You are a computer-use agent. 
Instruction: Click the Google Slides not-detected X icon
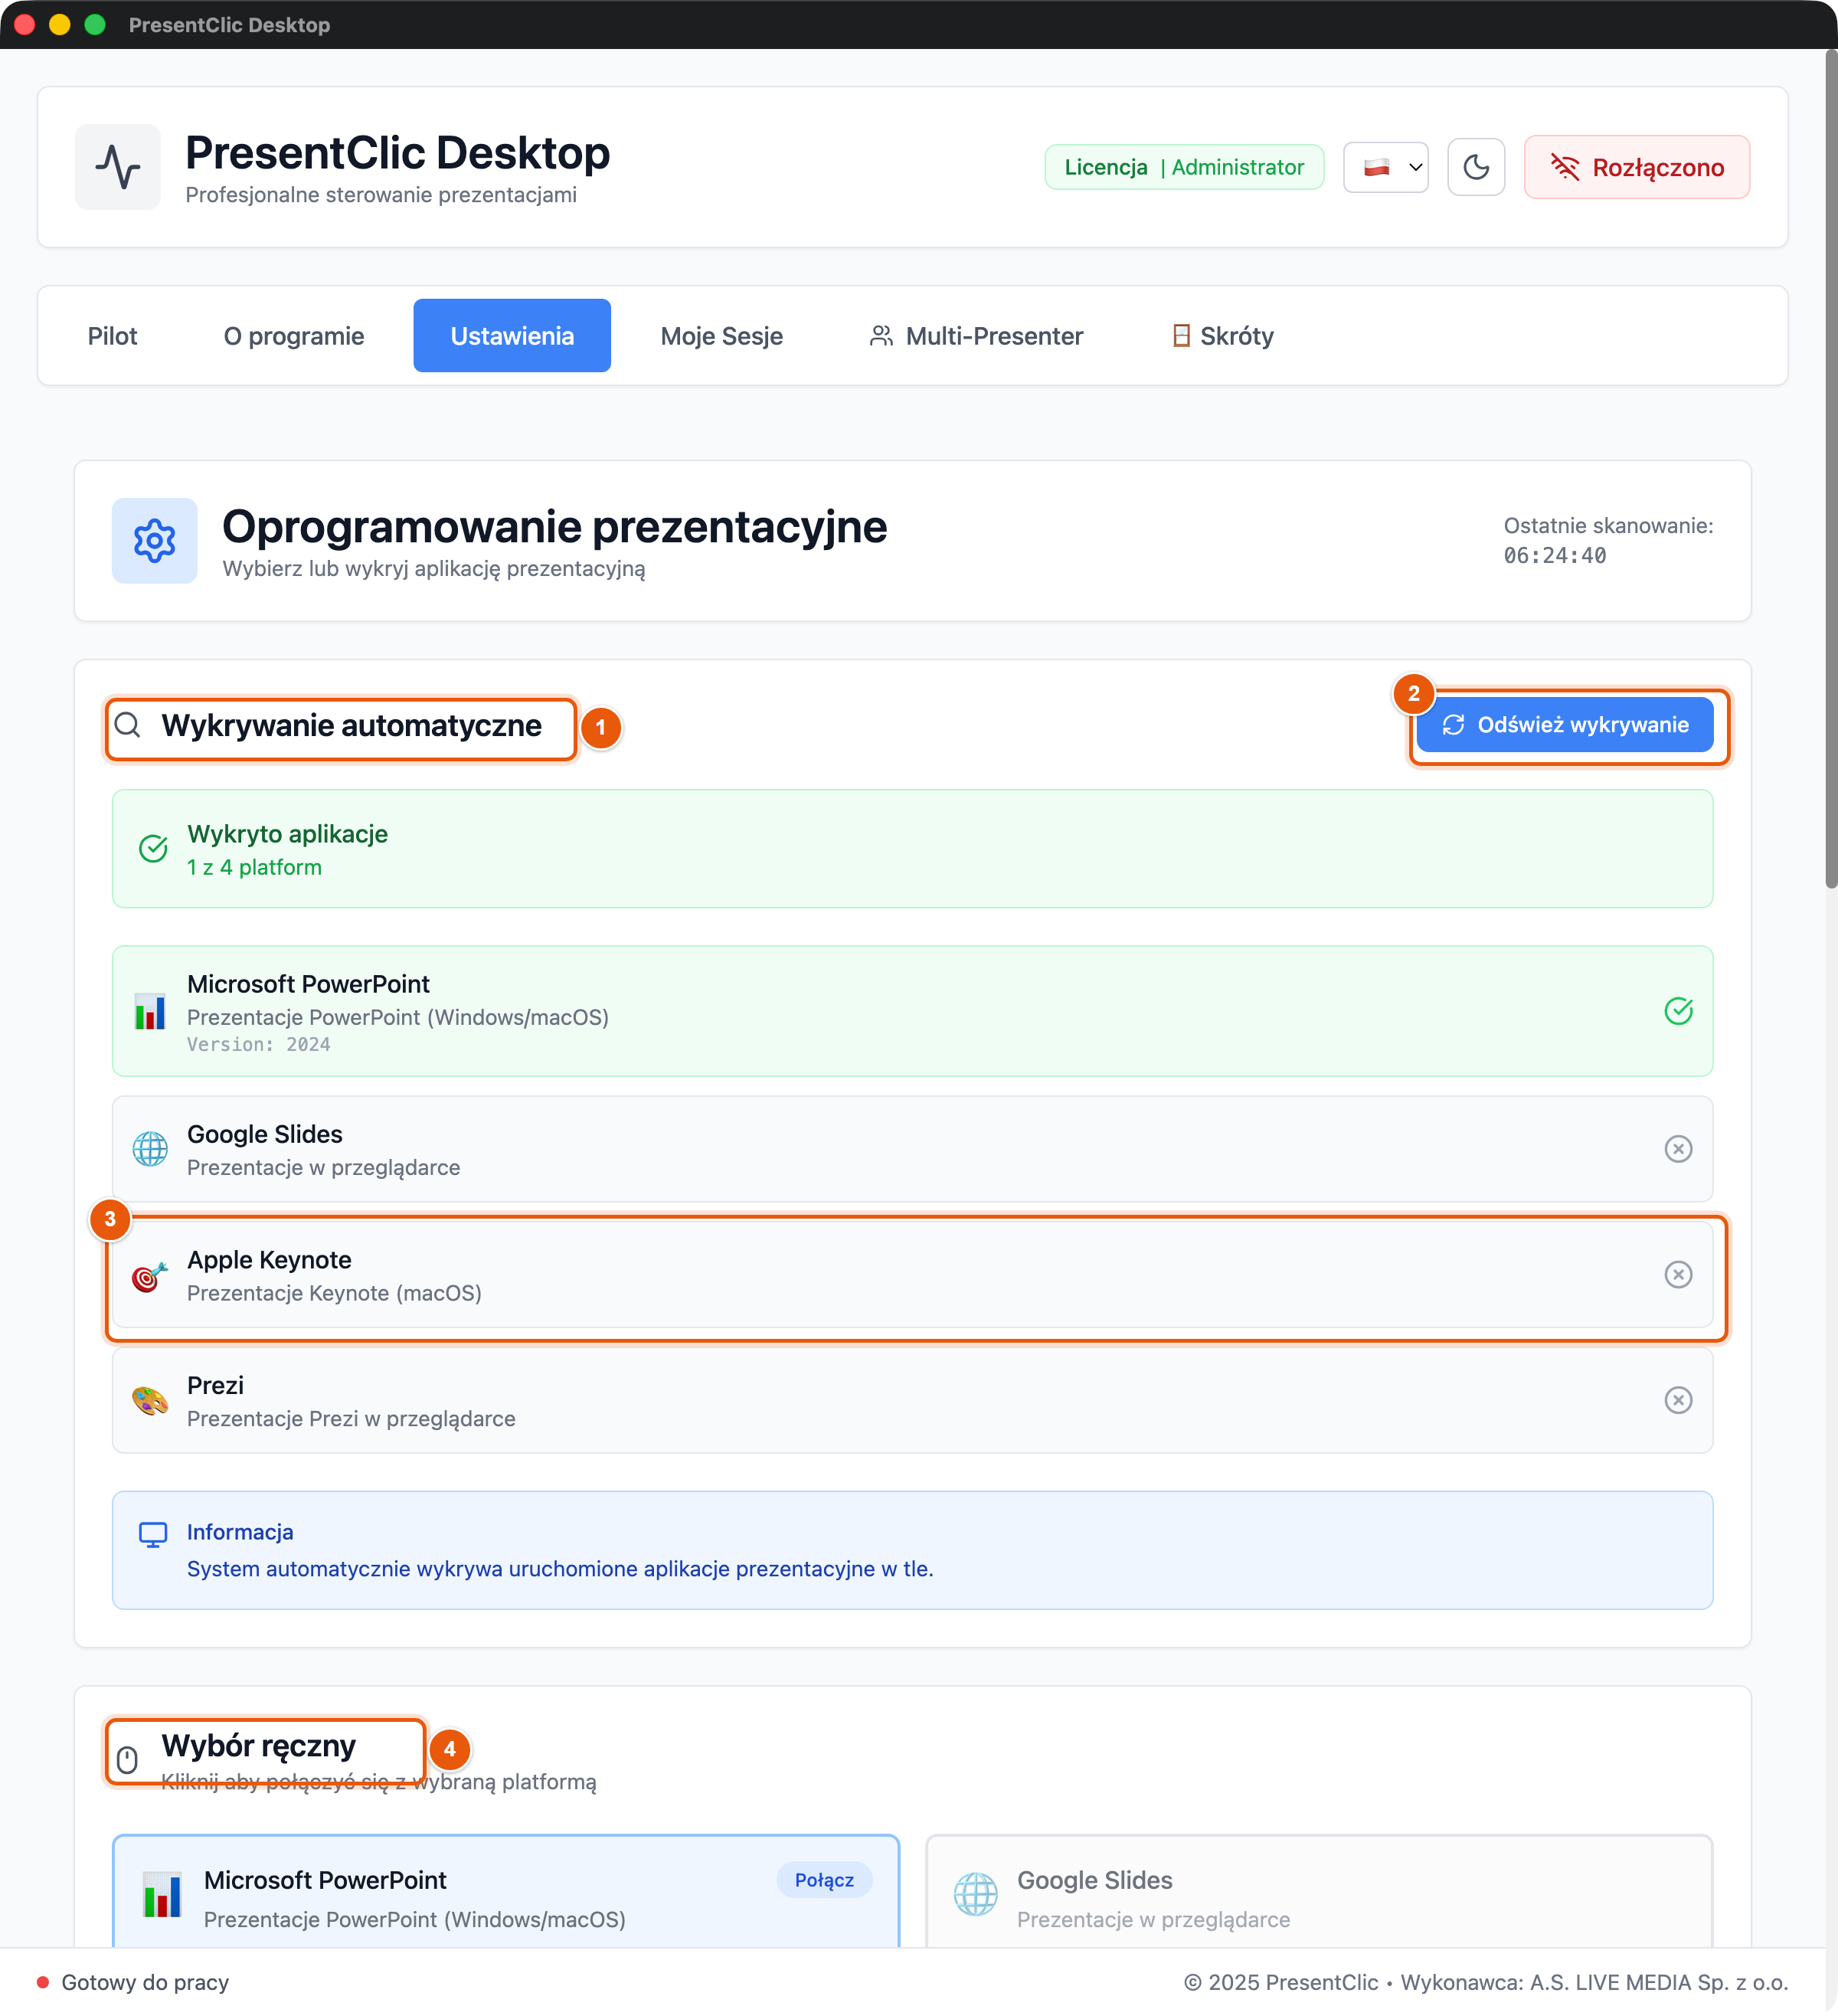[1678, 1149]
